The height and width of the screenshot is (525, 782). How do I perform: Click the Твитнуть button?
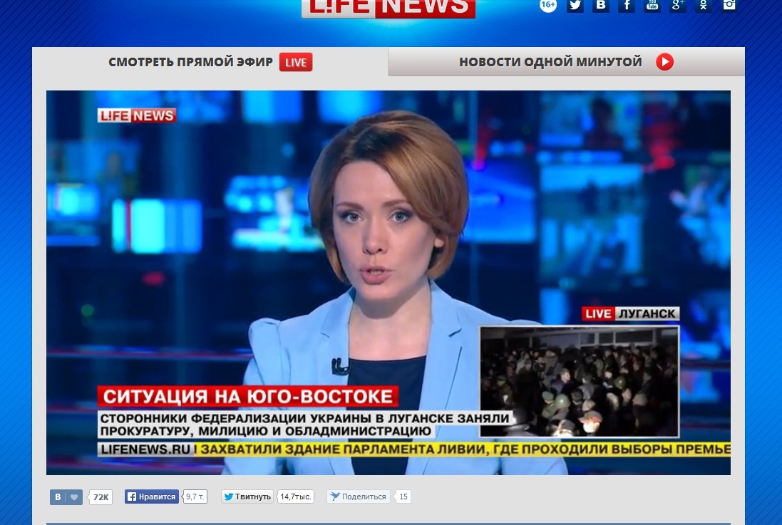[247, 497]
